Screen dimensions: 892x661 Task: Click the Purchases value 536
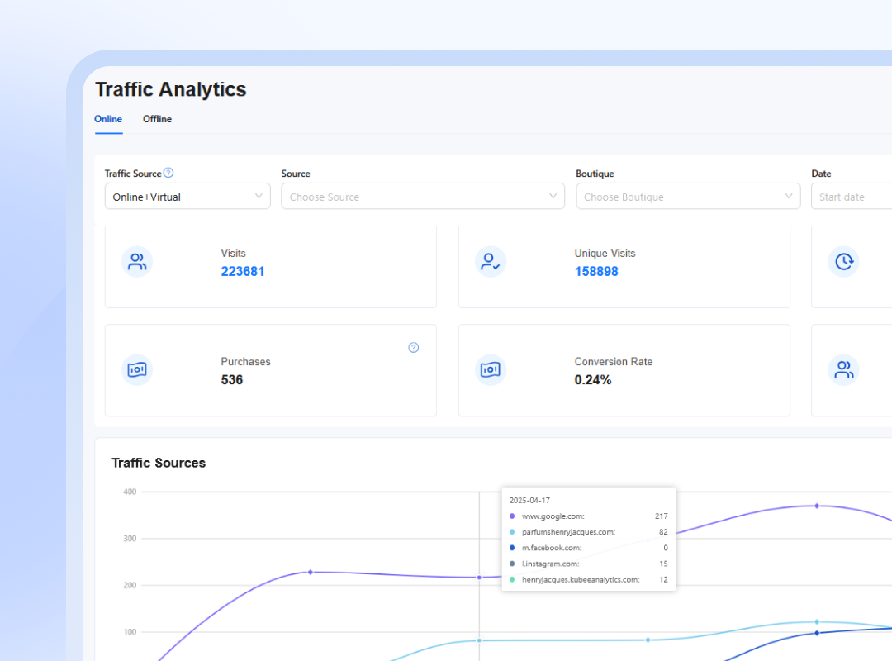point(232,380)
